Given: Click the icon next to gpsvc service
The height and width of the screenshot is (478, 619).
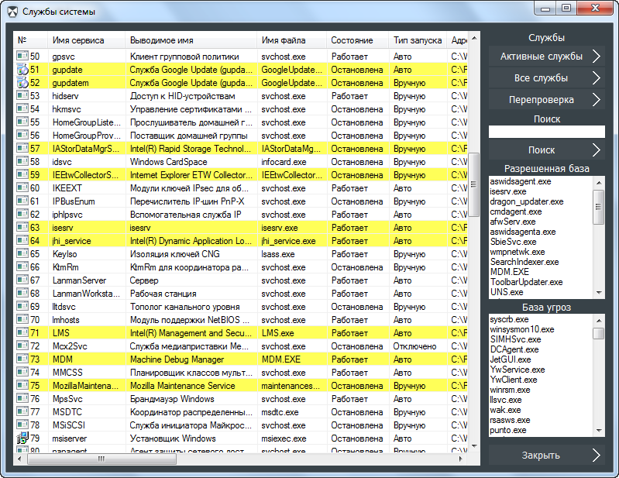Looking at the screenshot, I should pyautogui.click(x=22, y=57).
